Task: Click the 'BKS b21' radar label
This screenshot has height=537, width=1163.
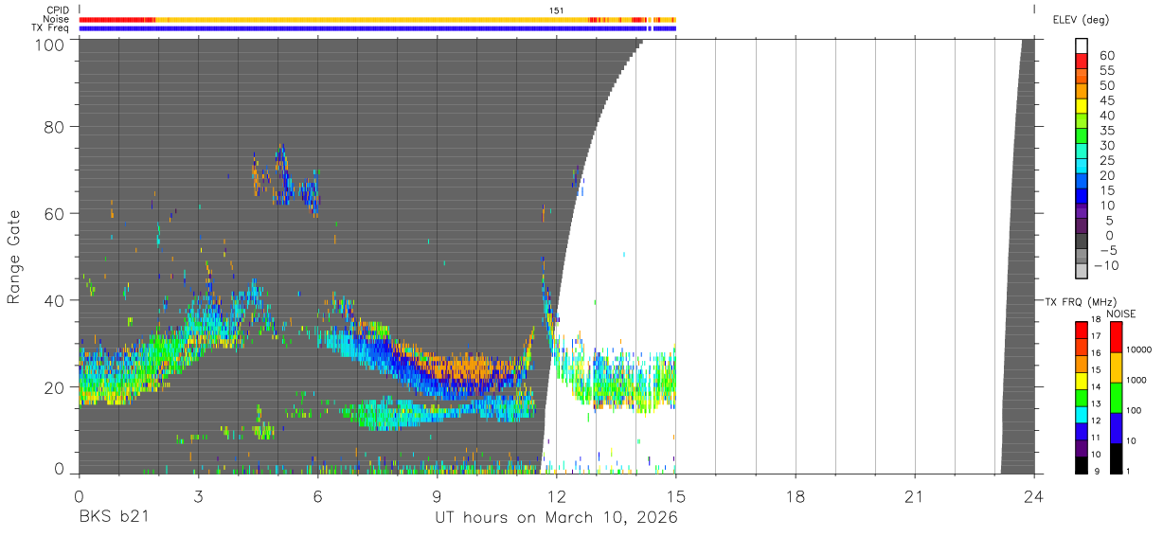Action: pos(114,518)
